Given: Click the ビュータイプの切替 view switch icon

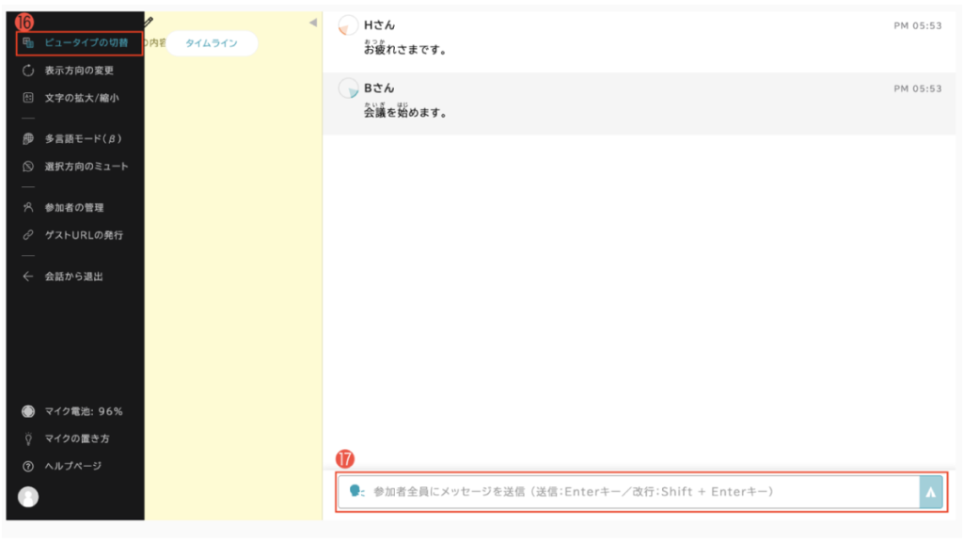Looking at the screenshot, I should coord(28,42).
